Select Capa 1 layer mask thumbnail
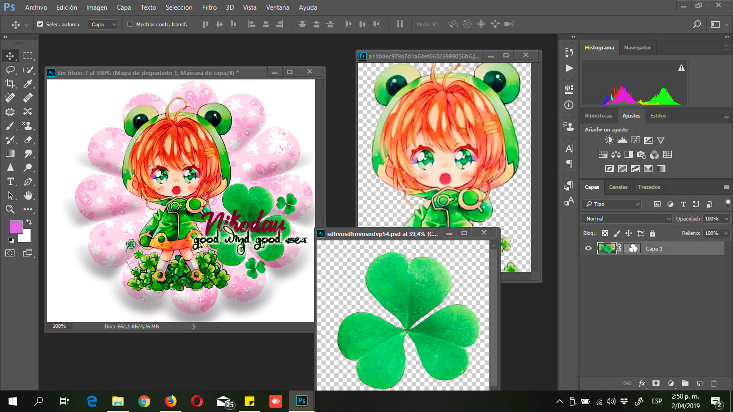Viewport: 733px width, 412px height. click(632, 248)
